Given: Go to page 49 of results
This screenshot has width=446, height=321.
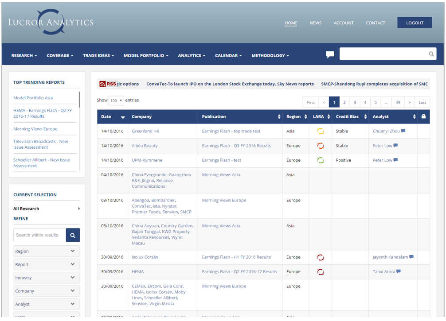Looking at the screenshot, I should pyautogui.click(x=398, y=102).
